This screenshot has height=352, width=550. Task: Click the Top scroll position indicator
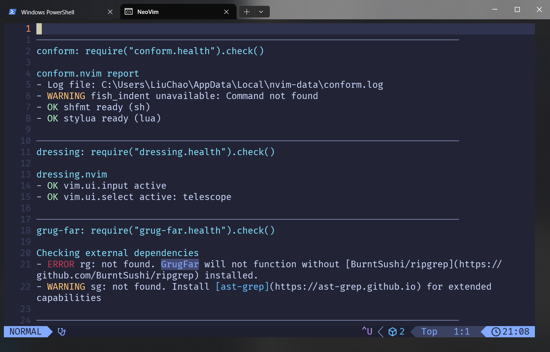429,331
